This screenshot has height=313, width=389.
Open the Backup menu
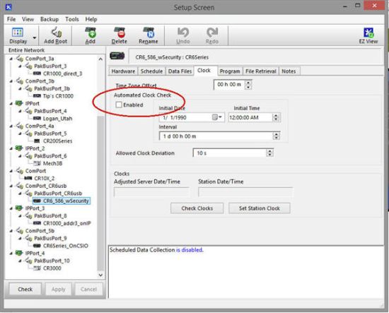[50, 19]
